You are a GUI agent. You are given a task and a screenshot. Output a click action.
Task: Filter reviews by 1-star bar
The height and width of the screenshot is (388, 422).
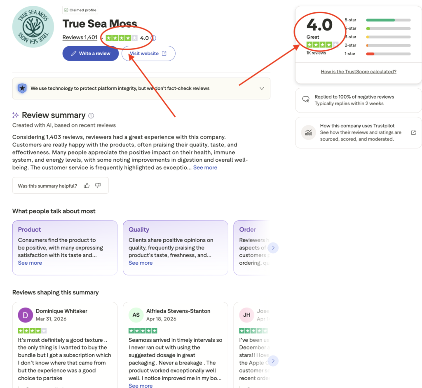[x=388, y=54]
